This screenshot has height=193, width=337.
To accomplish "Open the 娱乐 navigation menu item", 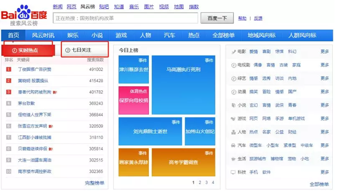I will [x=73, y=35].
